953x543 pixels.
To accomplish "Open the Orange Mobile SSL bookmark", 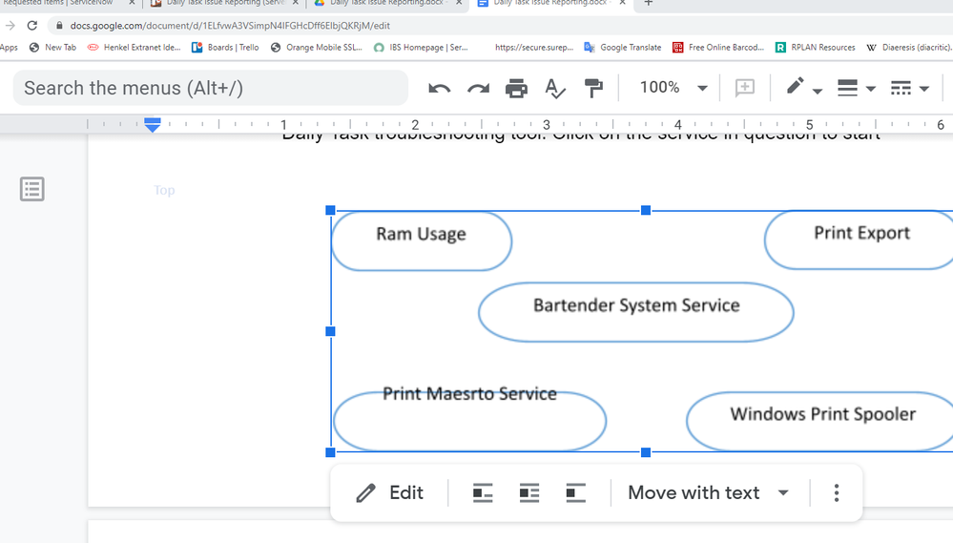I will (x=317, y=48).
